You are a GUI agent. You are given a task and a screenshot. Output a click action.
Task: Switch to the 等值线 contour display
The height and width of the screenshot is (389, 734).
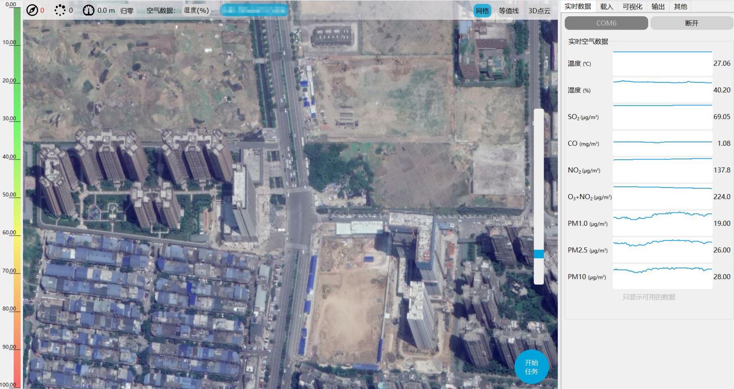point(509,10)
